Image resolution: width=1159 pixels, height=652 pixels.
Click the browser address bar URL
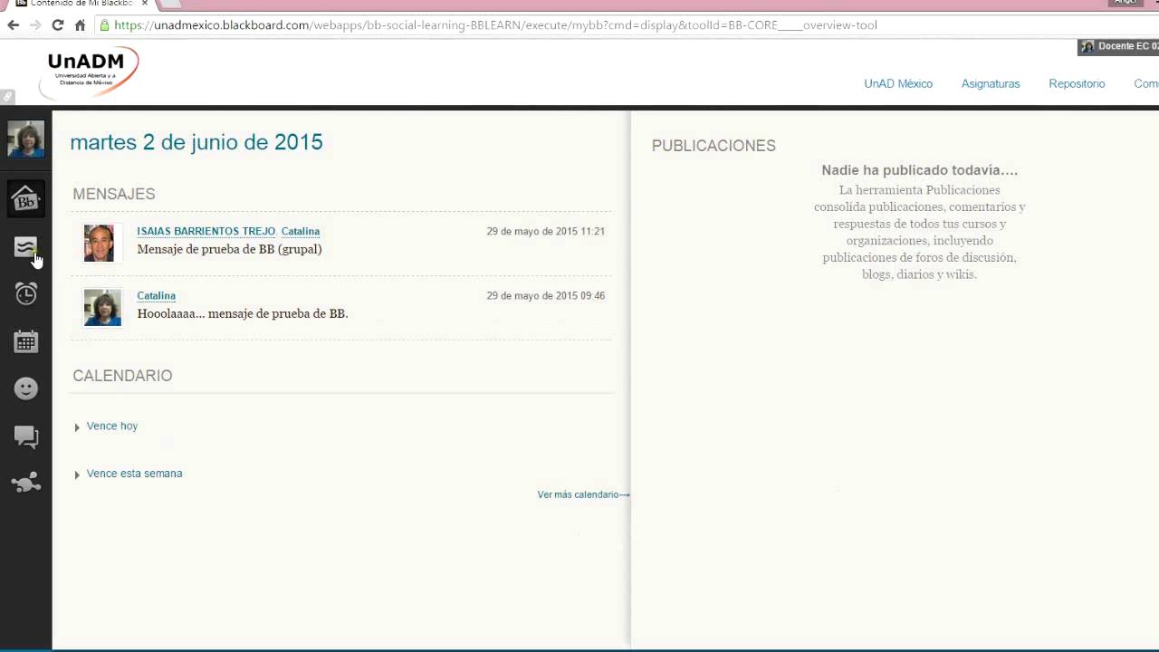tap(496, 25)
